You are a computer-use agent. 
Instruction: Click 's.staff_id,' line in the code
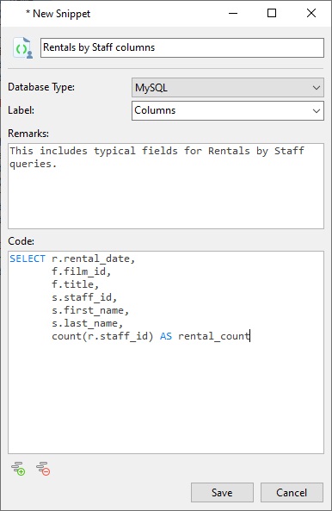click(x=84, y=297)
